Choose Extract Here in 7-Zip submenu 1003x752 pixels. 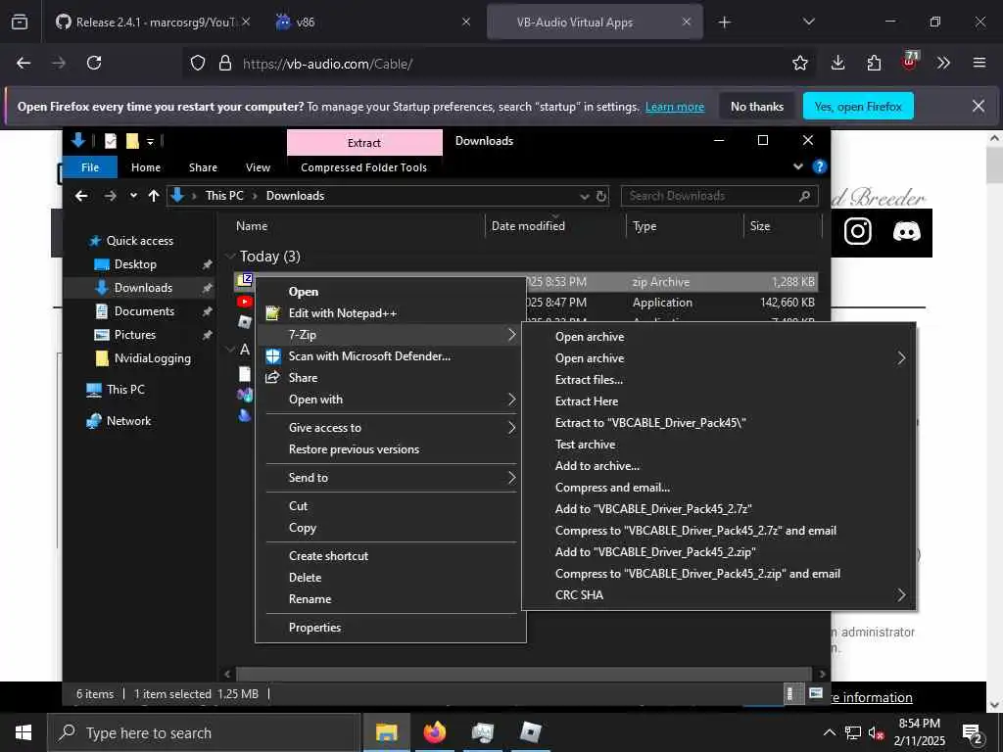coord(719,401)
